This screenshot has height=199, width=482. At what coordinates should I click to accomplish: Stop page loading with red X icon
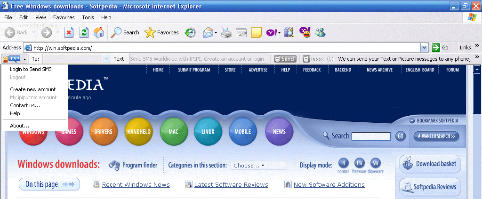[x=69, y=32]
